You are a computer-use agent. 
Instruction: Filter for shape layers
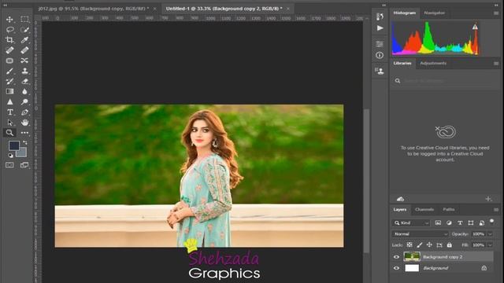point(471,222)
